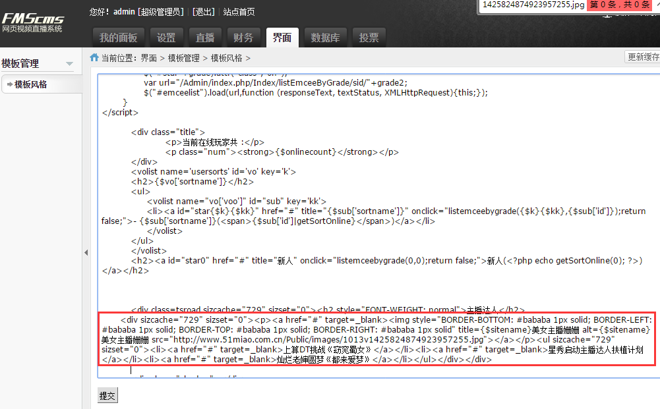Image resolution: width=660 pixels, height=409 pixels.
Task: Click the 模板管理 sidebar heading
Action: pos(20,63)
